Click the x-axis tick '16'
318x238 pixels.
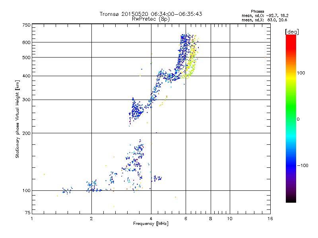pyautogui.click(x=270, y=219)
